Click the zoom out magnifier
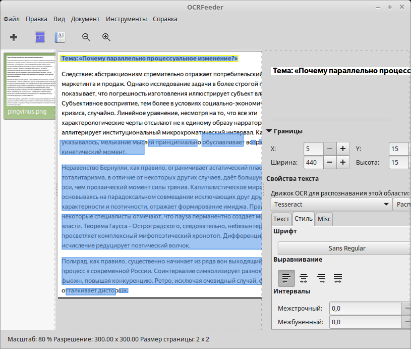 point(86,37)
